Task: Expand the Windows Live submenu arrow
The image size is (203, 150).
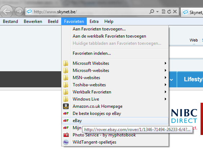Action: (165, 99)
